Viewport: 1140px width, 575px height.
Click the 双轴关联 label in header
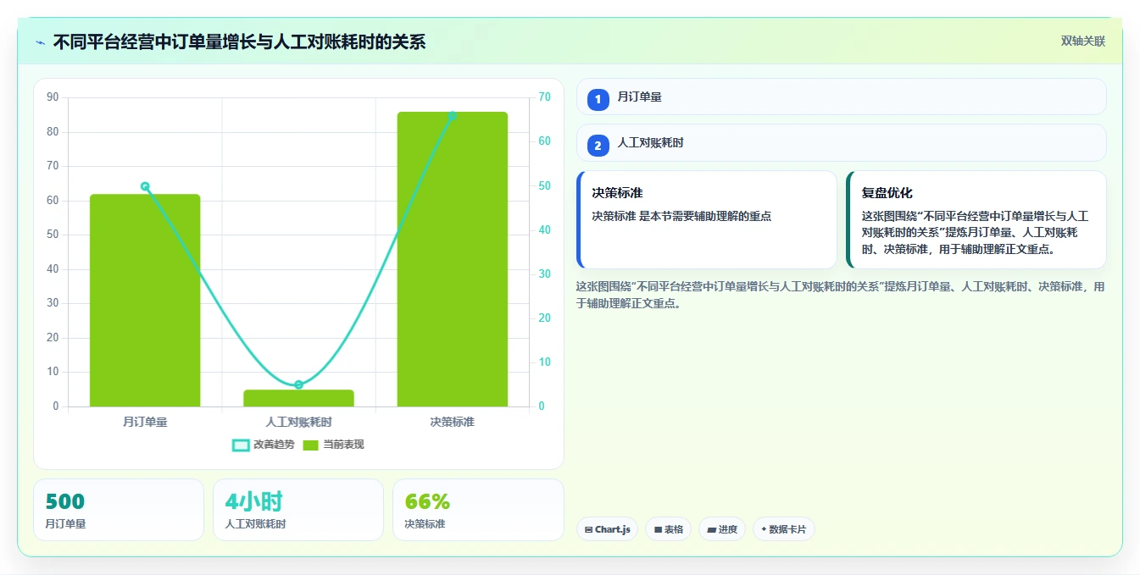click(x=1082, y=41)
